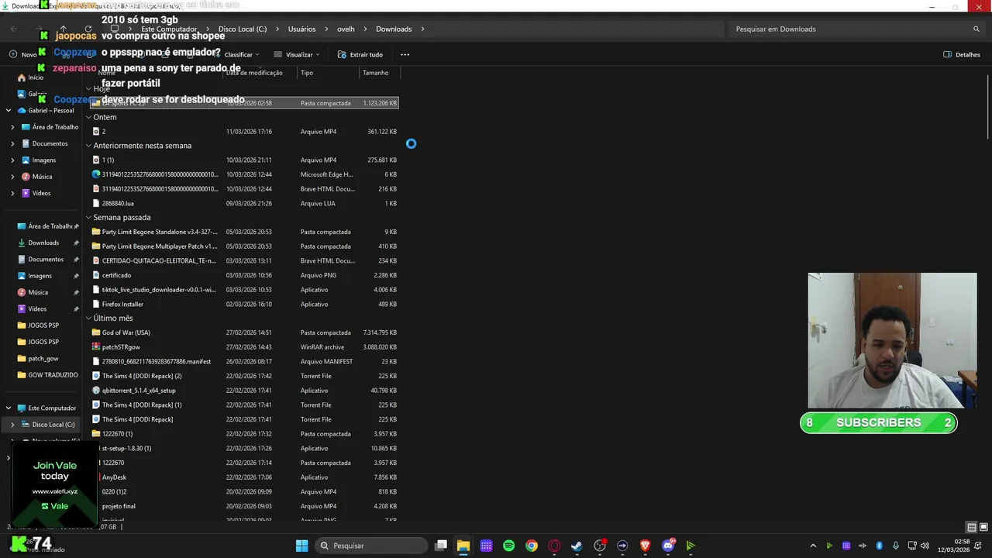Collapse Este Computador in the sidebar
Viewport: 992px width, 558px height.
pos(9,408)
